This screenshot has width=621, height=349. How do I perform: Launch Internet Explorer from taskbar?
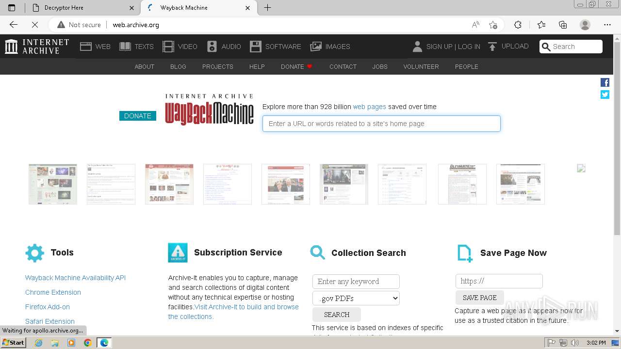coord(38,343)
